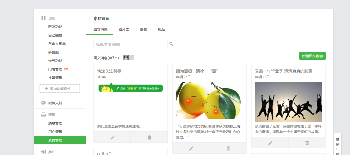Viewport: 350px width, 155px height.
Task: Open 门店管理 in sidebar
Action: tap(55, 69)
